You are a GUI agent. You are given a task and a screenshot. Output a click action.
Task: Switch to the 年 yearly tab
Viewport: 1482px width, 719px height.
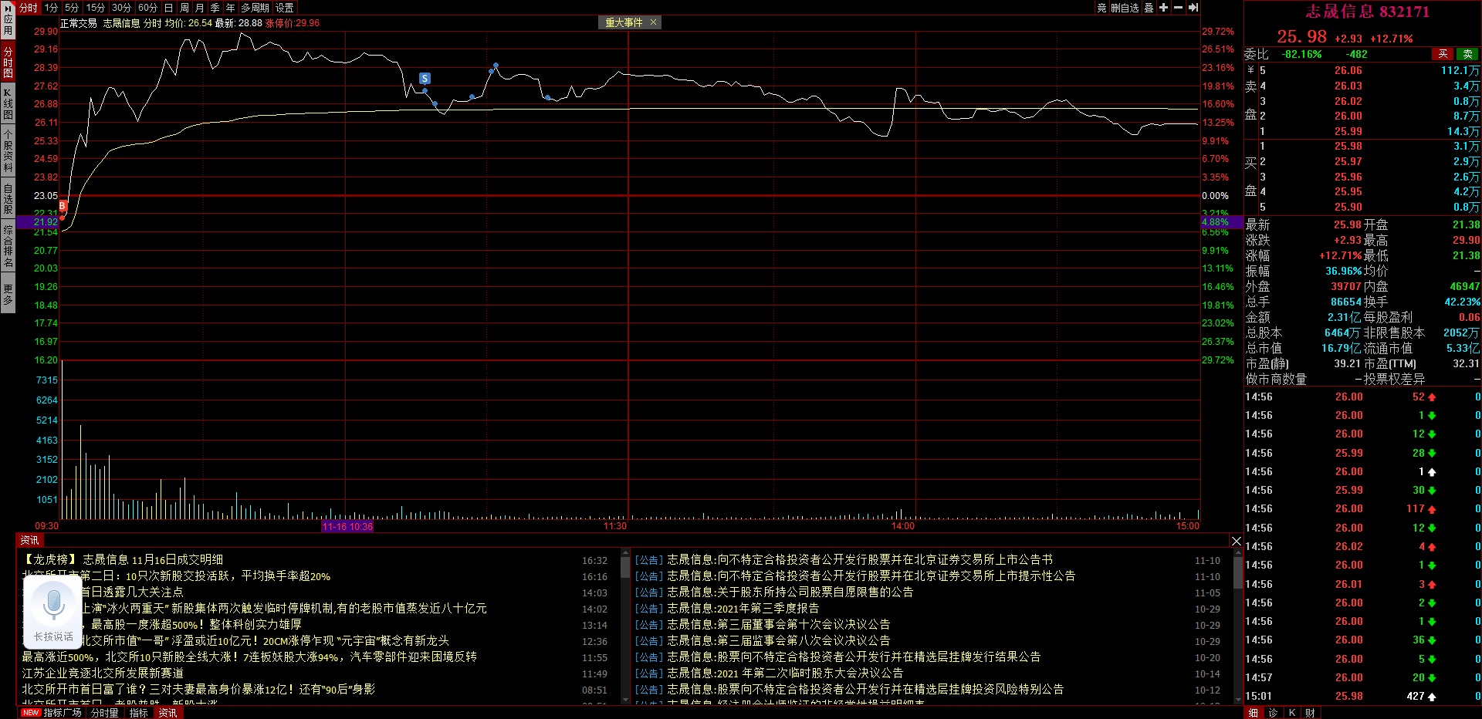tap(230, 8)
